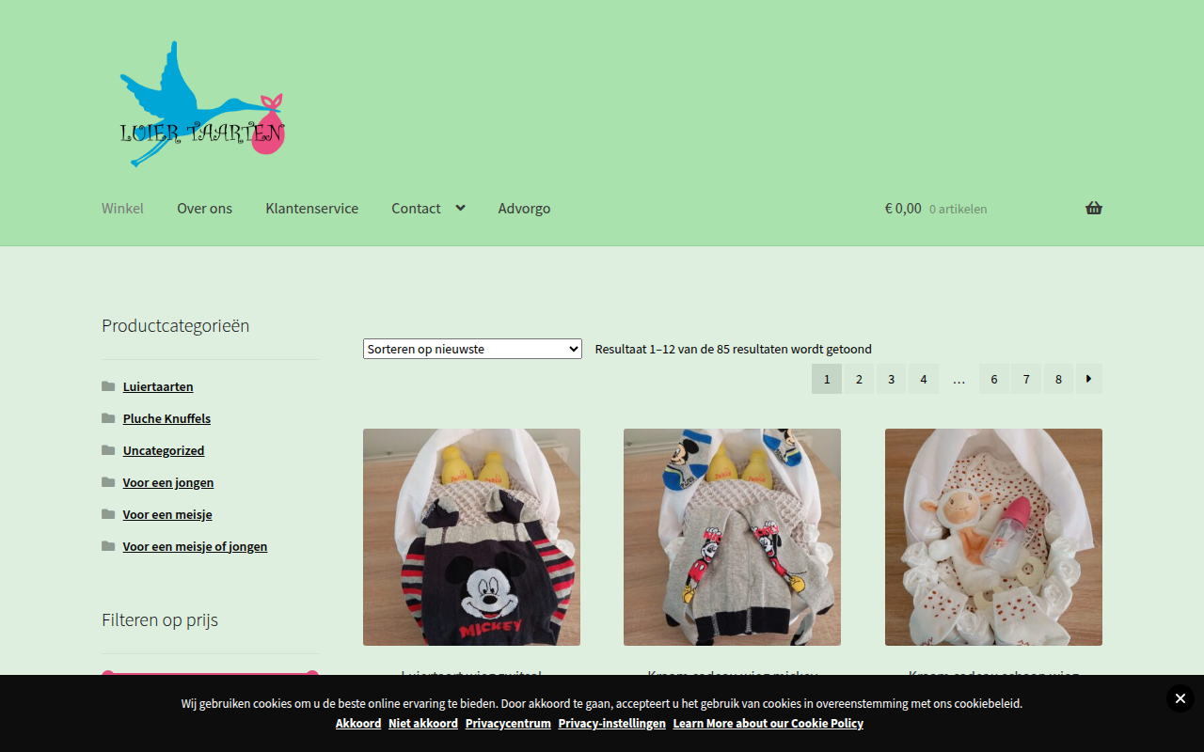Screen dimensions: 1204x752
Task: Open the Winkel menu item
Action: (122, 208)
